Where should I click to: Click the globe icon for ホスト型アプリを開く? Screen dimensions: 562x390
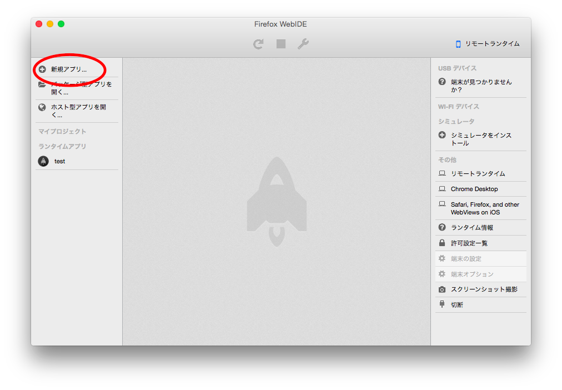(42, 107)
